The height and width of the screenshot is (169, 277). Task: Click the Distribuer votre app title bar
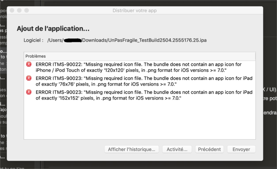coord(135,10)
